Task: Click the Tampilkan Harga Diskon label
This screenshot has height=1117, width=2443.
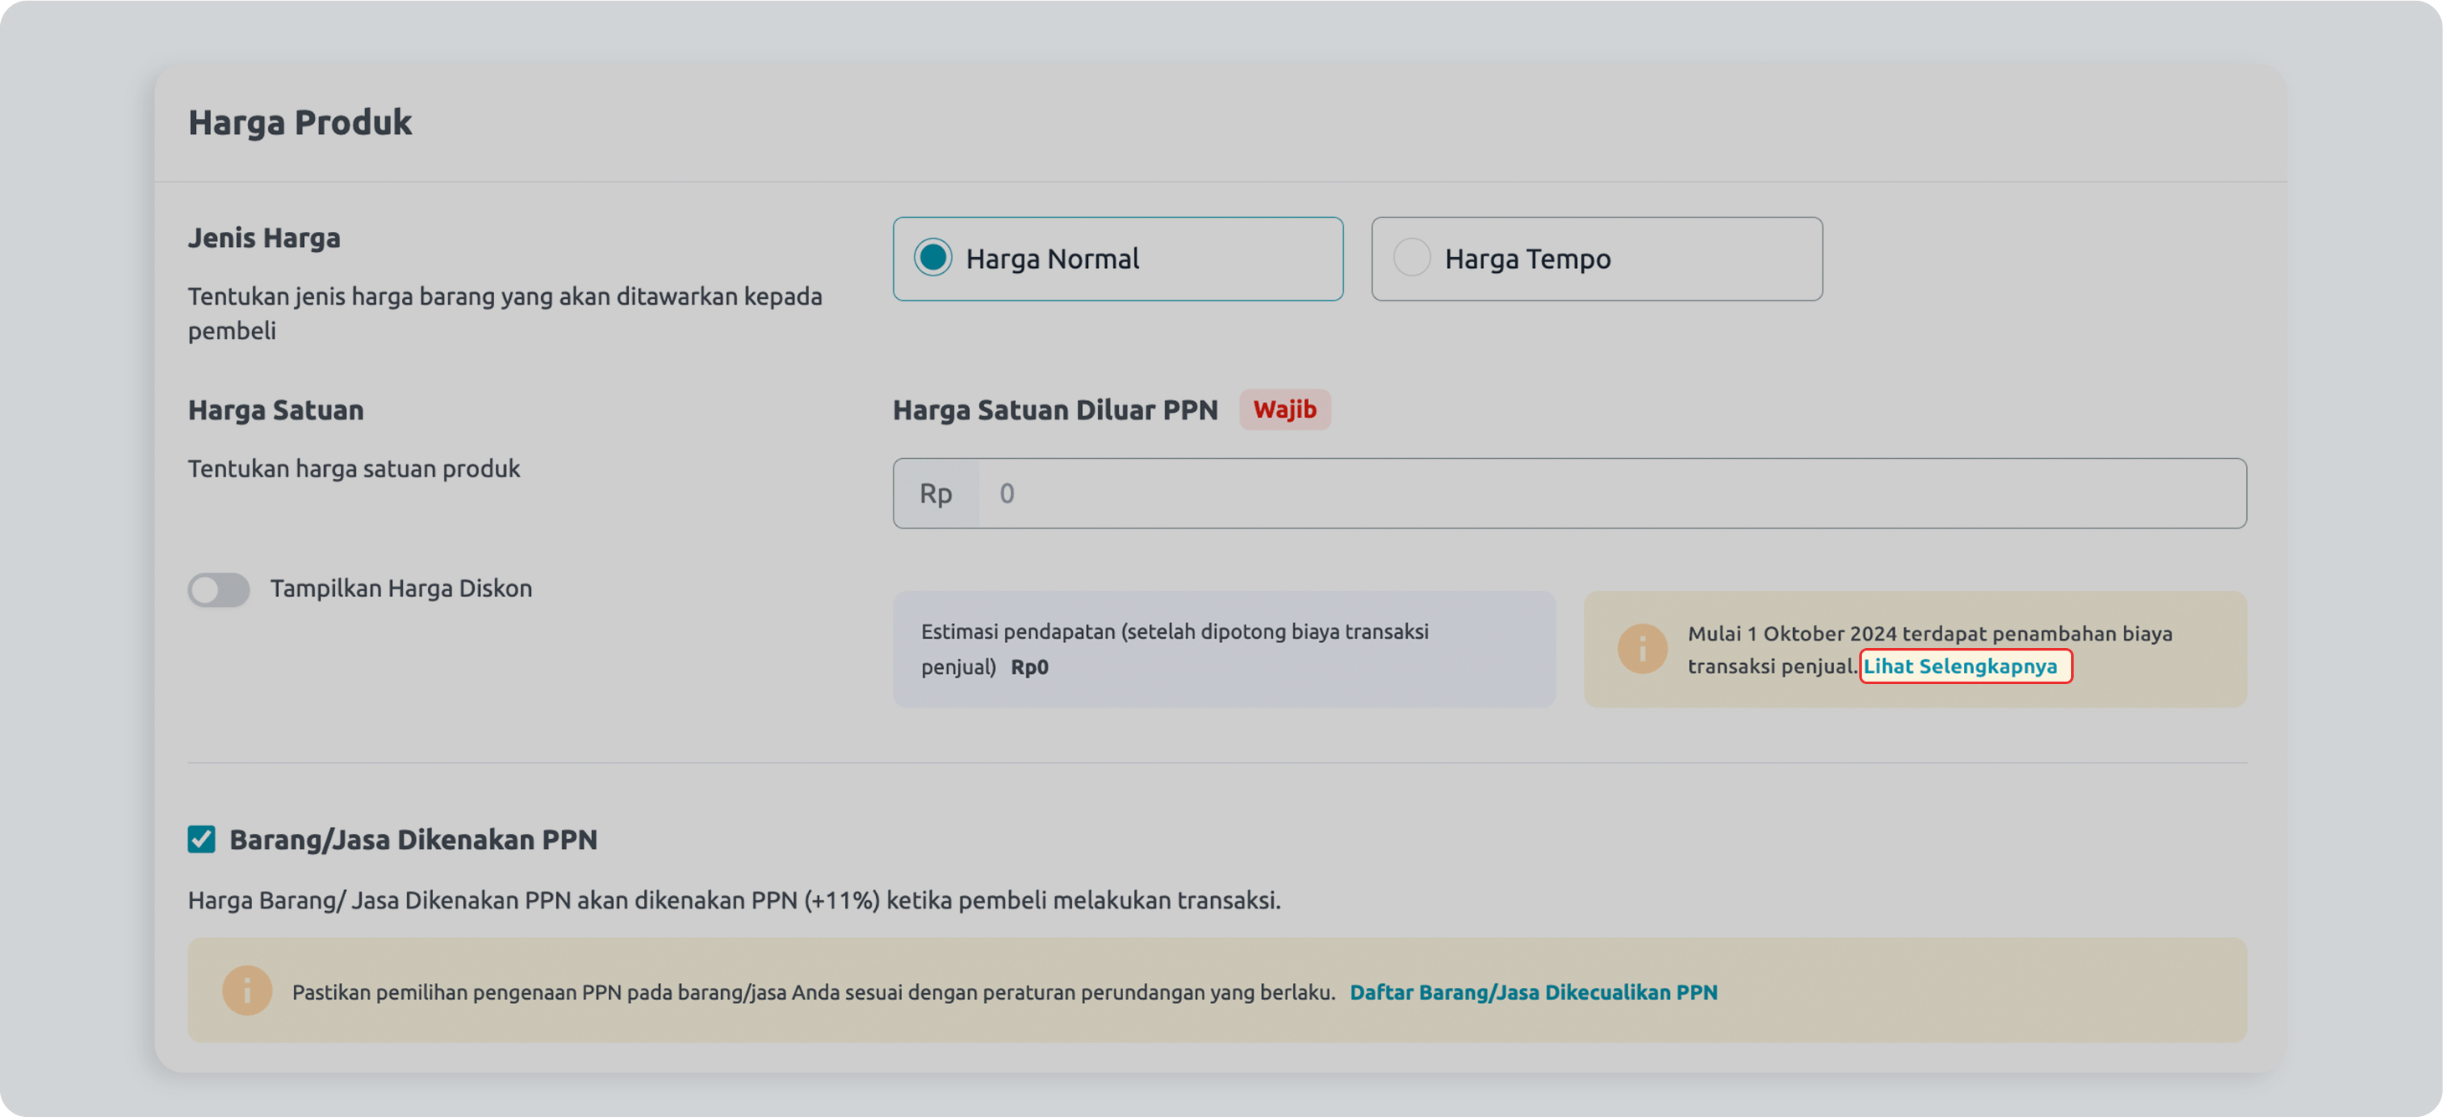Action: (400, 589)
